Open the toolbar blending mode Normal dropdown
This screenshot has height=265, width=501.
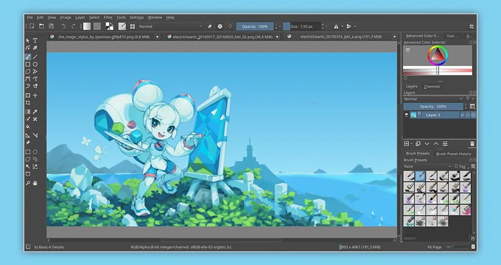170,26
